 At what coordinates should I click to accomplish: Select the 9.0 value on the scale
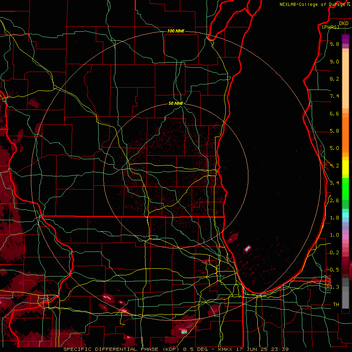click(334, 61)
